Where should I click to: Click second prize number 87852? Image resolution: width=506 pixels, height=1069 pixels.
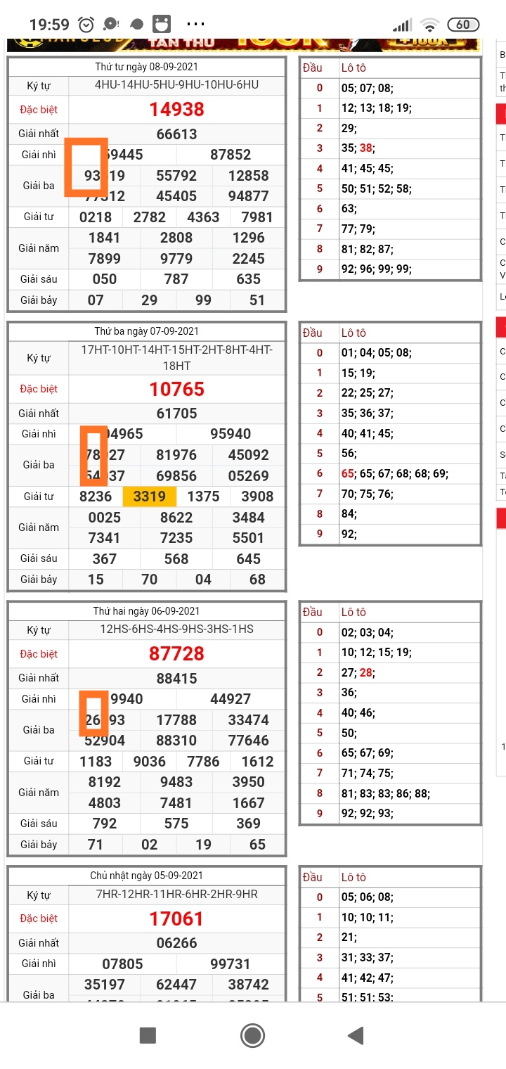click(x=231, y=155)
